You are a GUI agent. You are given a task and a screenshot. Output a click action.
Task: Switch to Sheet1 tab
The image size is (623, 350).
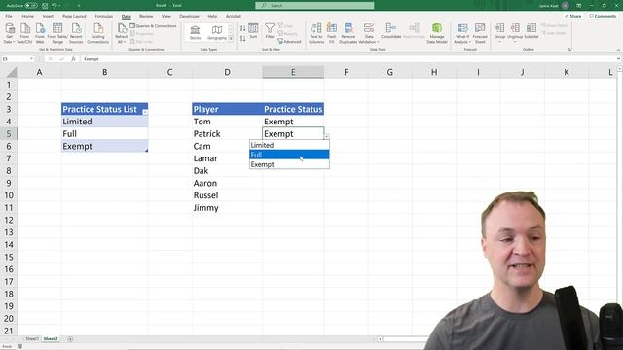point(32,339)
